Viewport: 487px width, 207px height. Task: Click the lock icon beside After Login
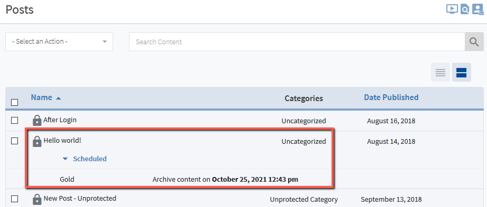[x=37, y=121]
